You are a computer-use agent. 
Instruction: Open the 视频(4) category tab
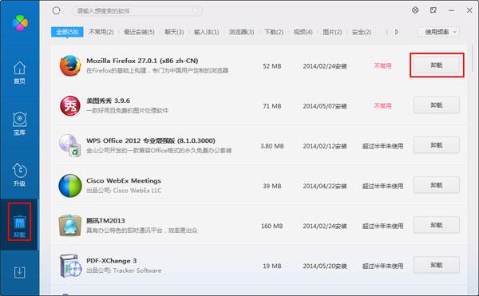(303, 32)
